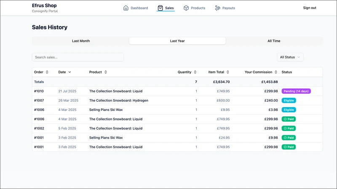Click Paid badge on 5 Feb 2025 row

point(289,129)
